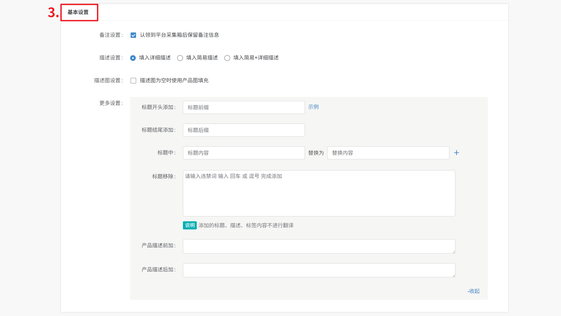561x316 pixels.
Task: Click the plus icon to add replacement rule
Action: tap(456, 153)
